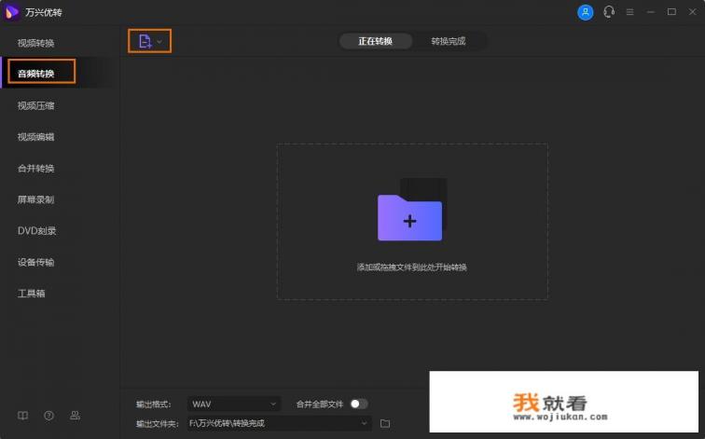
Task: Open the hamburger menu in title bar
Action: click(x=630, y=12)
